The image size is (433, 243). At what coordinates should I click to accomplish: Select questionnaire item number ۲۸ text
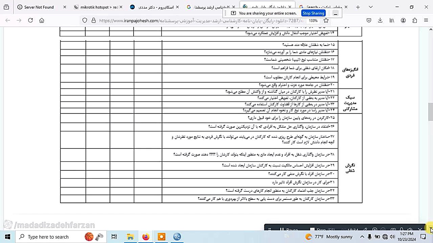pos(254,154)
